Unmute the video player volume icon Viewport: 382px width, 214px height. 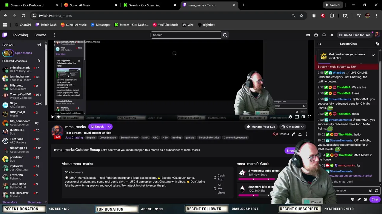click(59, 117)
